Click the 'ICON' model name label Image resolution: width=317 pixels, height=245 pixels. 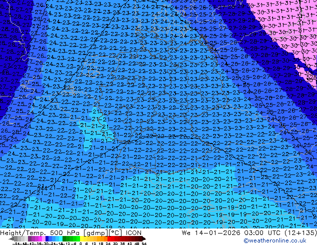(x=133, y=233)
